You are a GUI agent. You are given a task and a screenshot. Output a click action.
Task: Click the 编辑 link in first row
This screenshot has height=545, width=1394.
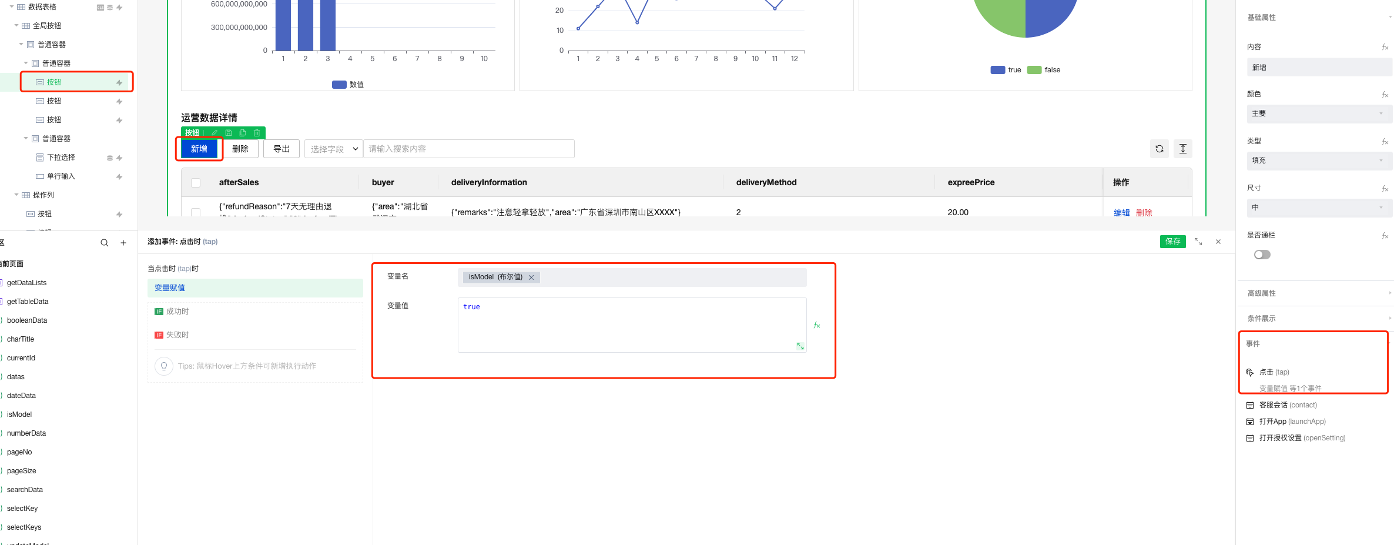pyautogui.click(x=1122, y=212)
